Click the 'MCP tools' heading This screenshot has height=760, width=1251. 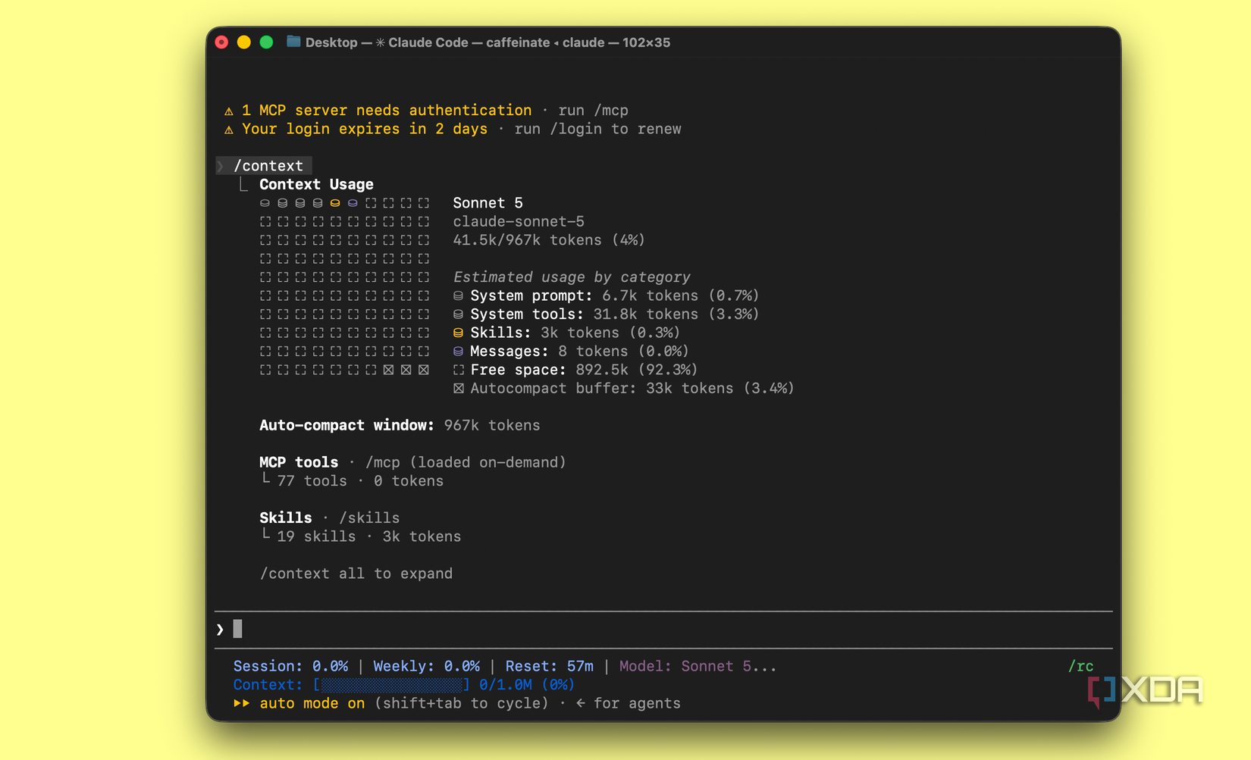point(299,462)
